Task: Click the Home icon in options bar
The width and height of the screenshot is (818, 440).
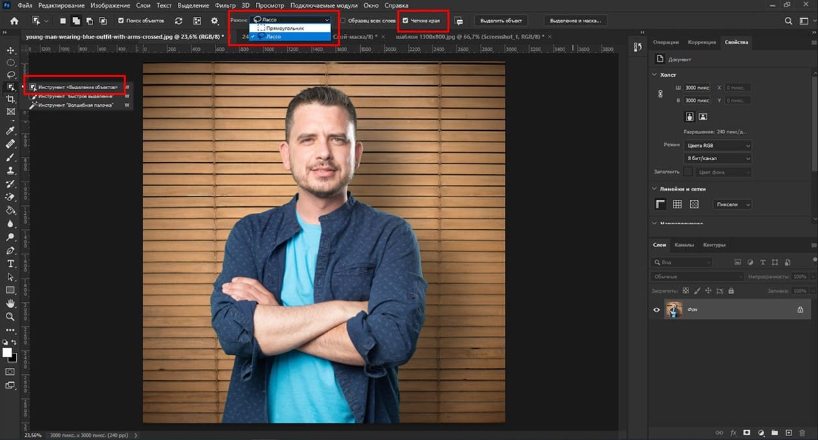Action: click(14, 21)
